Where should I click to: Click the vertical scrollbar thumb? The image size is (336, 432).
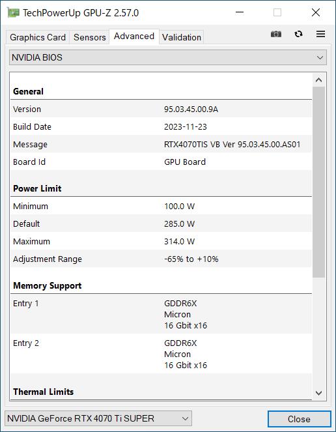tap(318, 182)
